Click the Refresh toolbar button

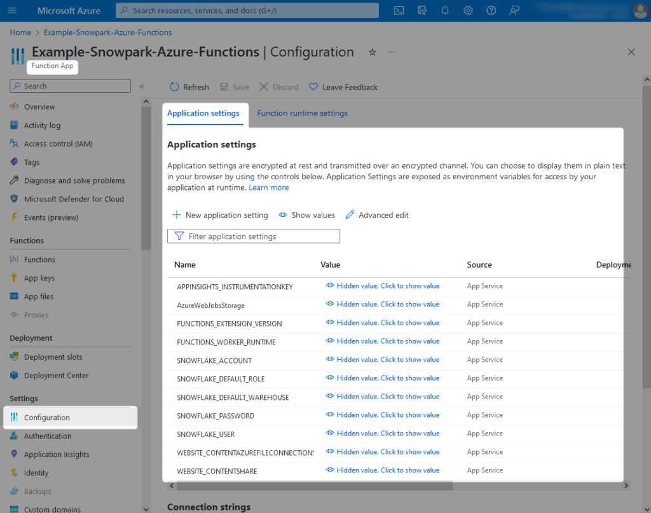pos(189,87)
